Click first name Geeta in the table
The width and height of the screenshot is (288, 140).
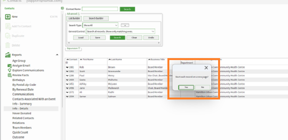tap(82, 80)
